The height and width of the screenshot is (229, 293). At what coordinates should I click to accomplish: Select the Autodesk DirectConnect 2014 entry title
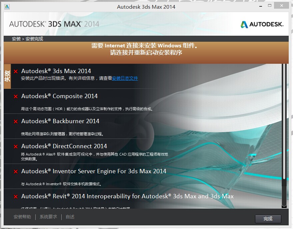click(x=64, y=146)
